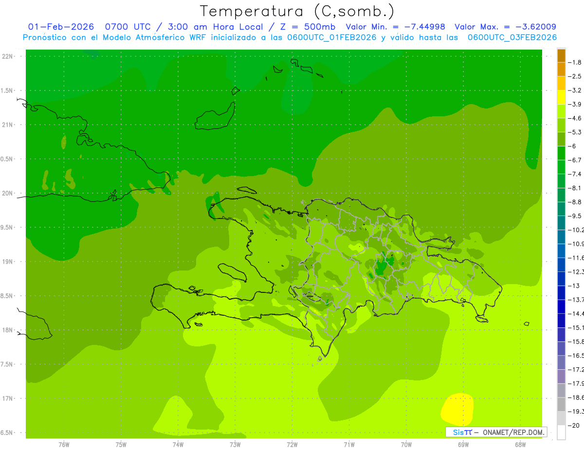Screen dimensions: 584x451
Task: Click the '21N' latitude label
Action: [x=7, y=125]
